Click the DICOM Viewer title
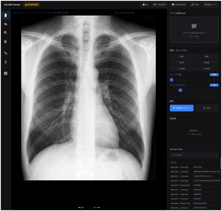Image resolution: width=222 pixels, height=211 pixels. point(12,5)
